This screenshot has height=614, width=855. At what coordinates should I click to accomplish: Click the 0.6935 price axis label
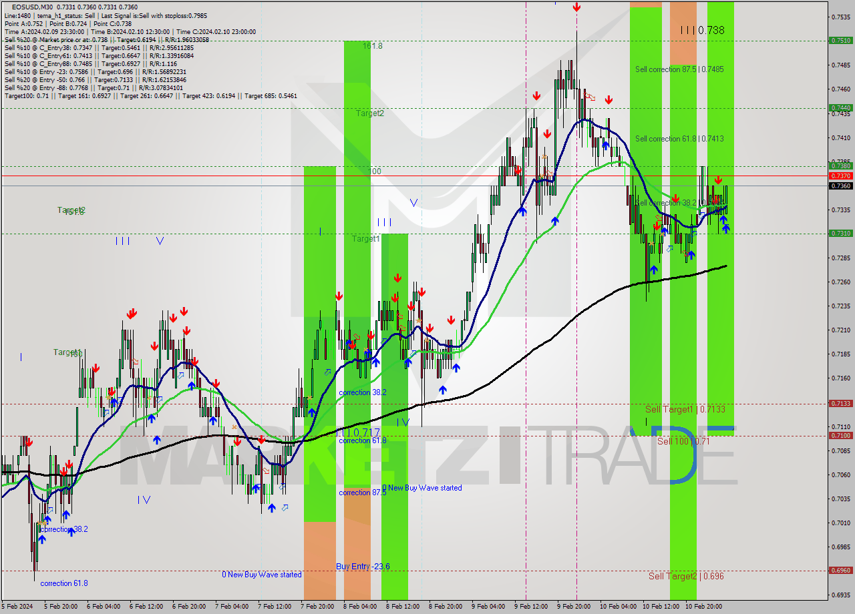pyautogui.click(x=840, y=595)
